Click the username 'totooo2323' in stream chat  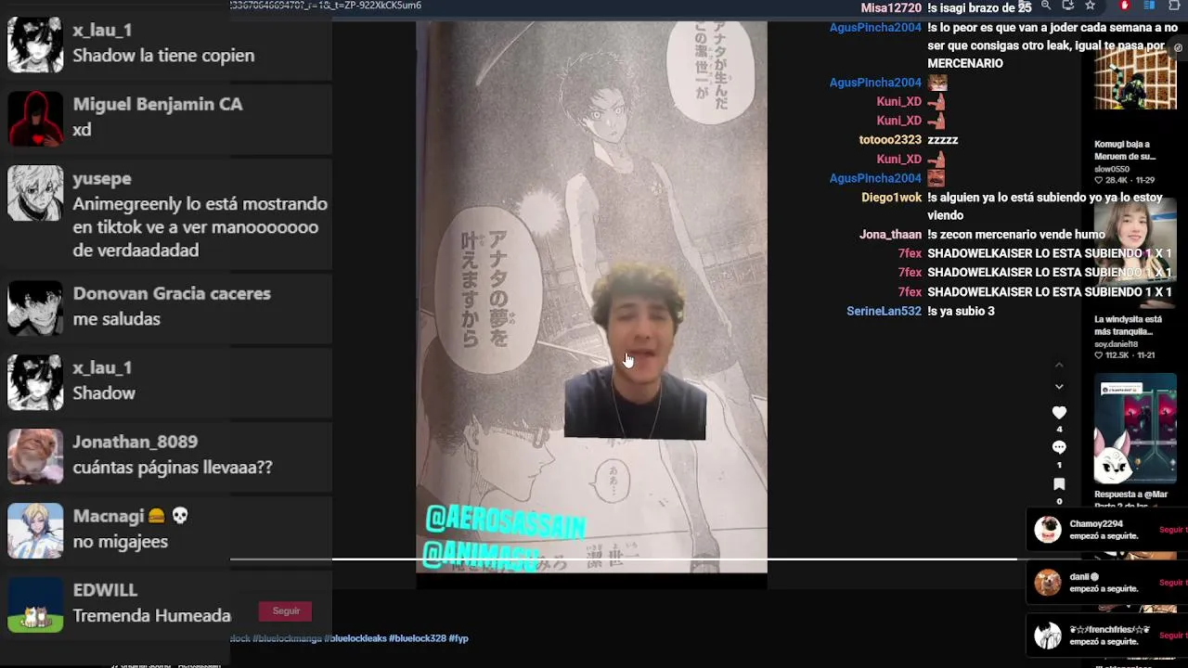click(890, 139)
